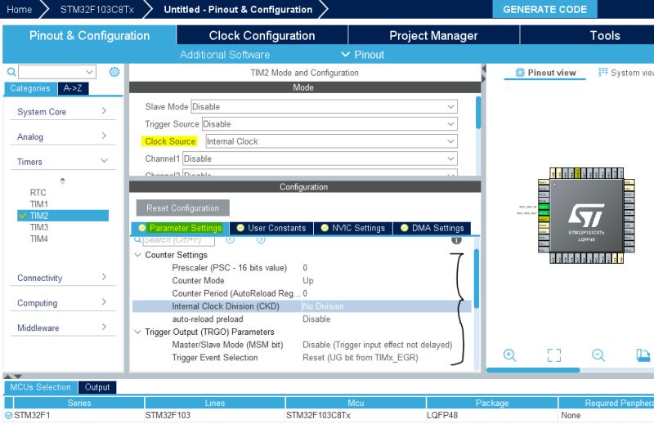
Task: Switch to Pinout view
Action: pos(545,73)
